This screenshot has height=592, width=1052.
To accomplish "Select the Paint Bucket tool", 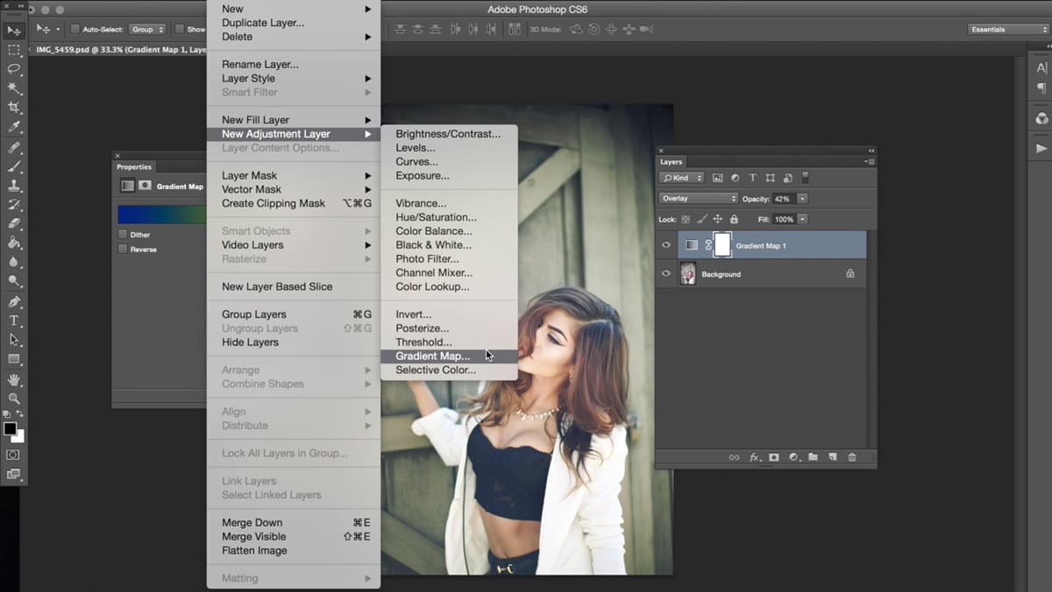I will coord(14,243).
